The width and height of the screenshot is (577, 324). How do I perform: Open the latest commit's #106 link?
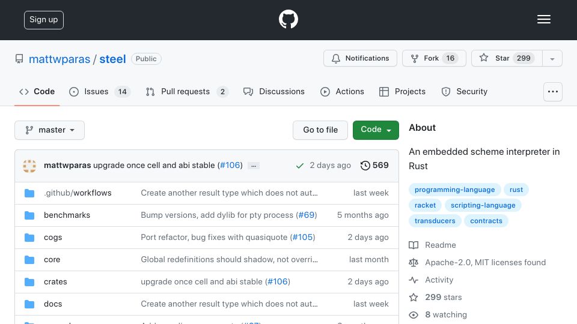click(230, 166)
